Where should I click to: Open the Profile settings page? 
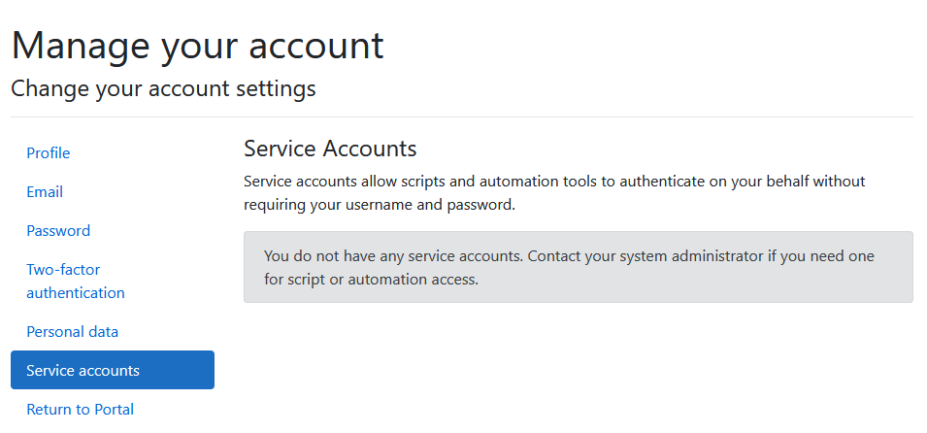49,153
